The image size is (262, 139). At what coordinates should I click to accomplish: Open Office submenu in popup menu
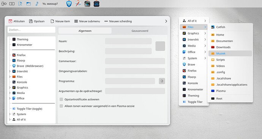(194, 52)
